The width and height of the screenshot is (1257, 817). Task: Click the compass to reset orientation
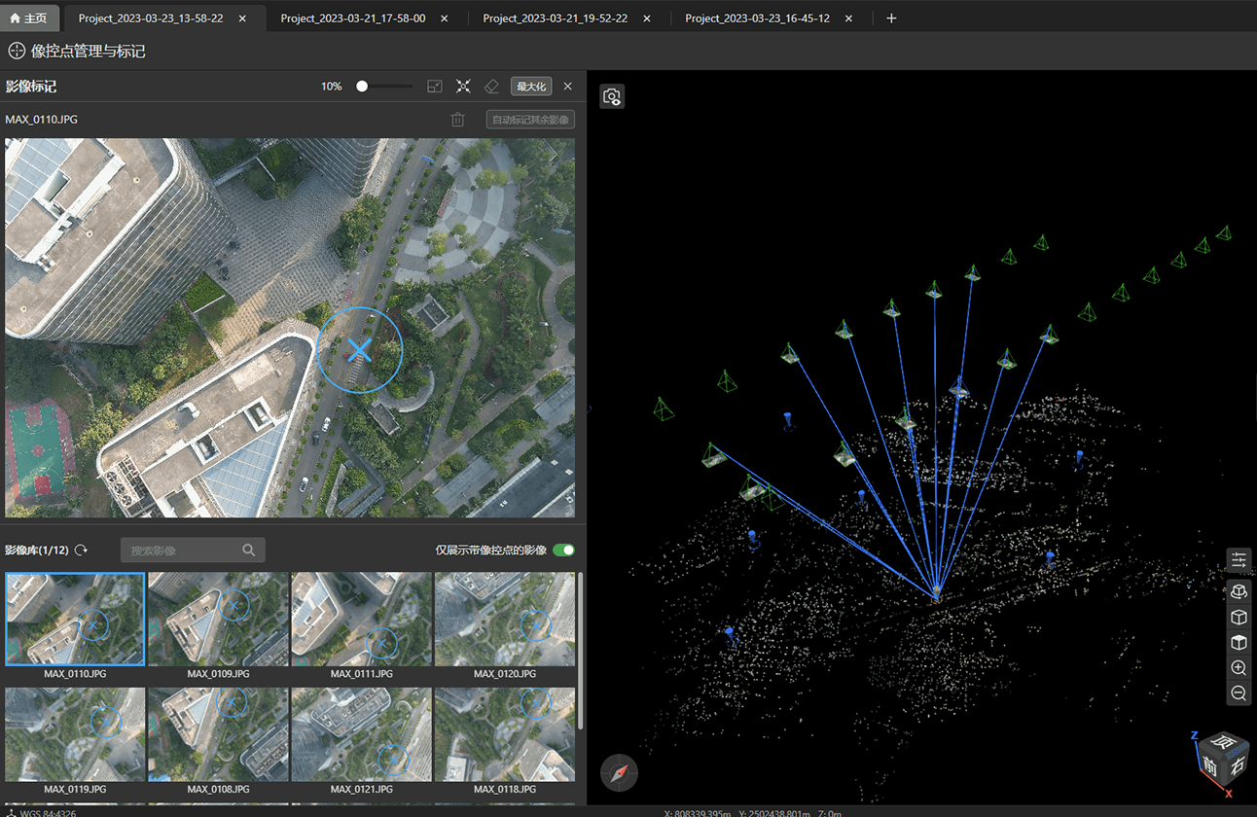pyautogui.click(x=619, y=772)
